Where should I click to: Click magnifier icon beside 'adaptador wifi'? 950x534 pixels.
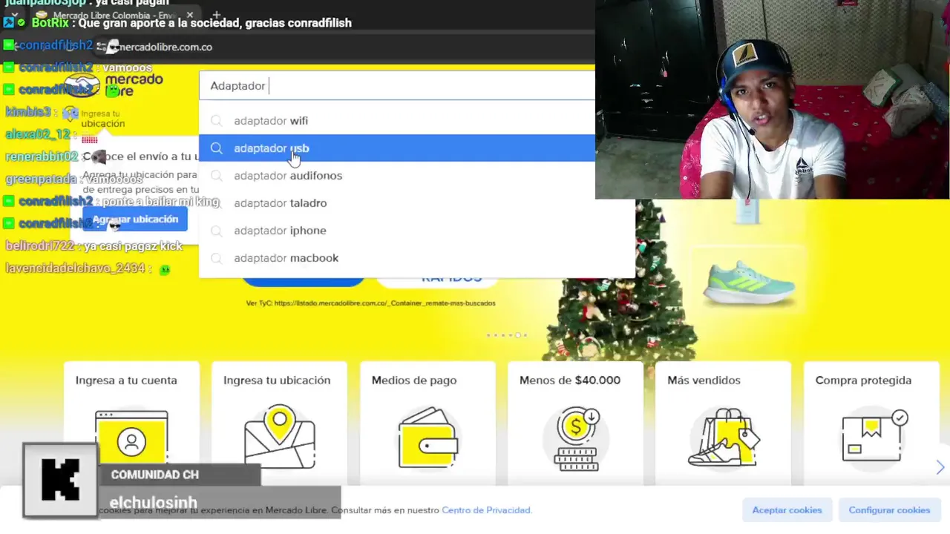click(216, 121)
